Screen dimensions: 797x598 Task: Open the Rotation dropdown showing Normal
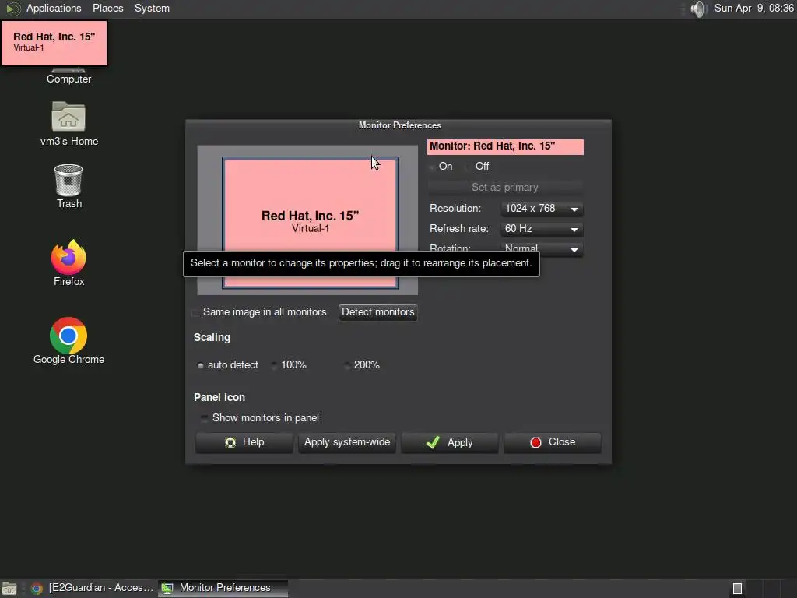coord(542,249)
